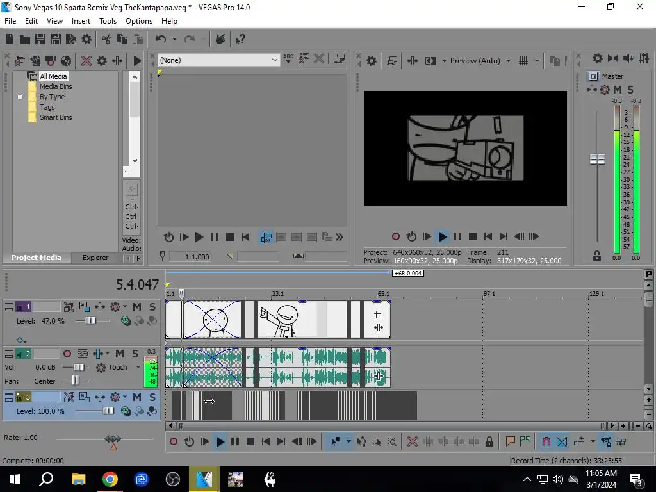Select the Zoom Edit magnifier tool
This screenshot has width=656, height=492.
(392, 442)
